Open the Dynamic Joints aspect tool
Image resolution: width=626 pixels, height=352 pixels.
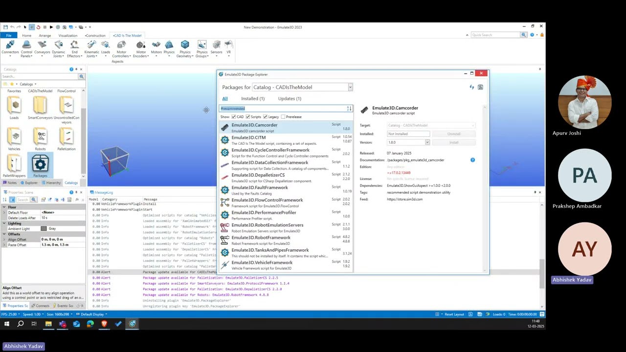coord(58,49)
